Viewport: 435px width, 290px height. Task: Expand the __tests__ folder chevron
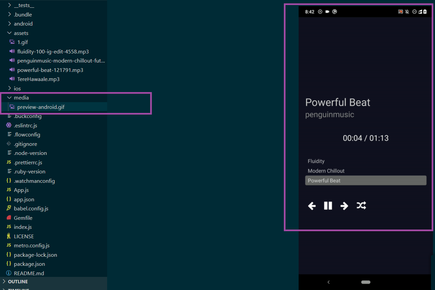9,5
